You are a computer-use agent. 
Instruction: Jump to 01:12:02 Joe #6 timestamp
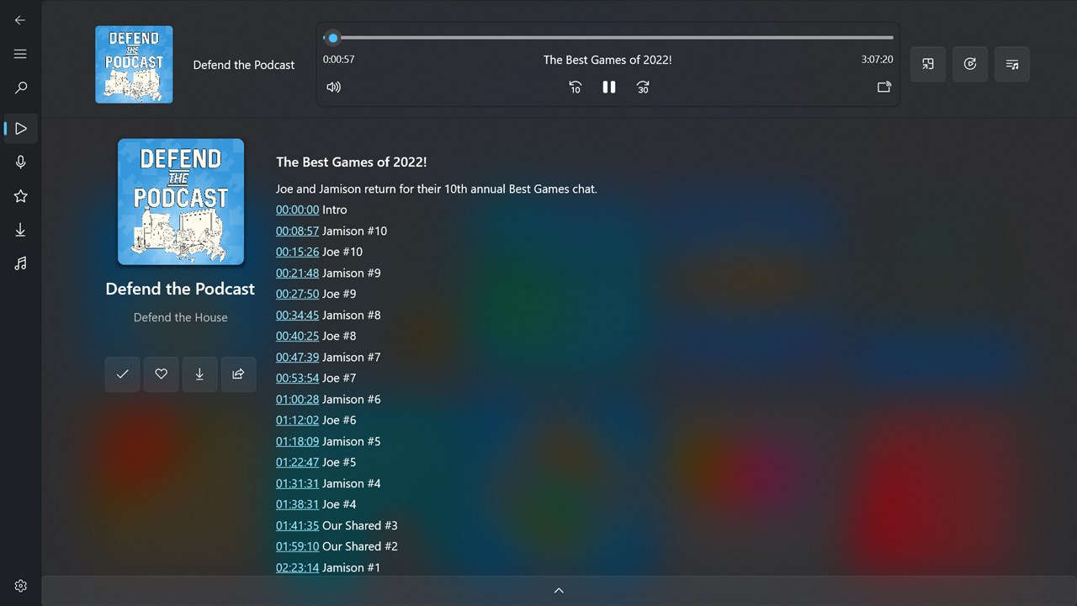point(297,420)
